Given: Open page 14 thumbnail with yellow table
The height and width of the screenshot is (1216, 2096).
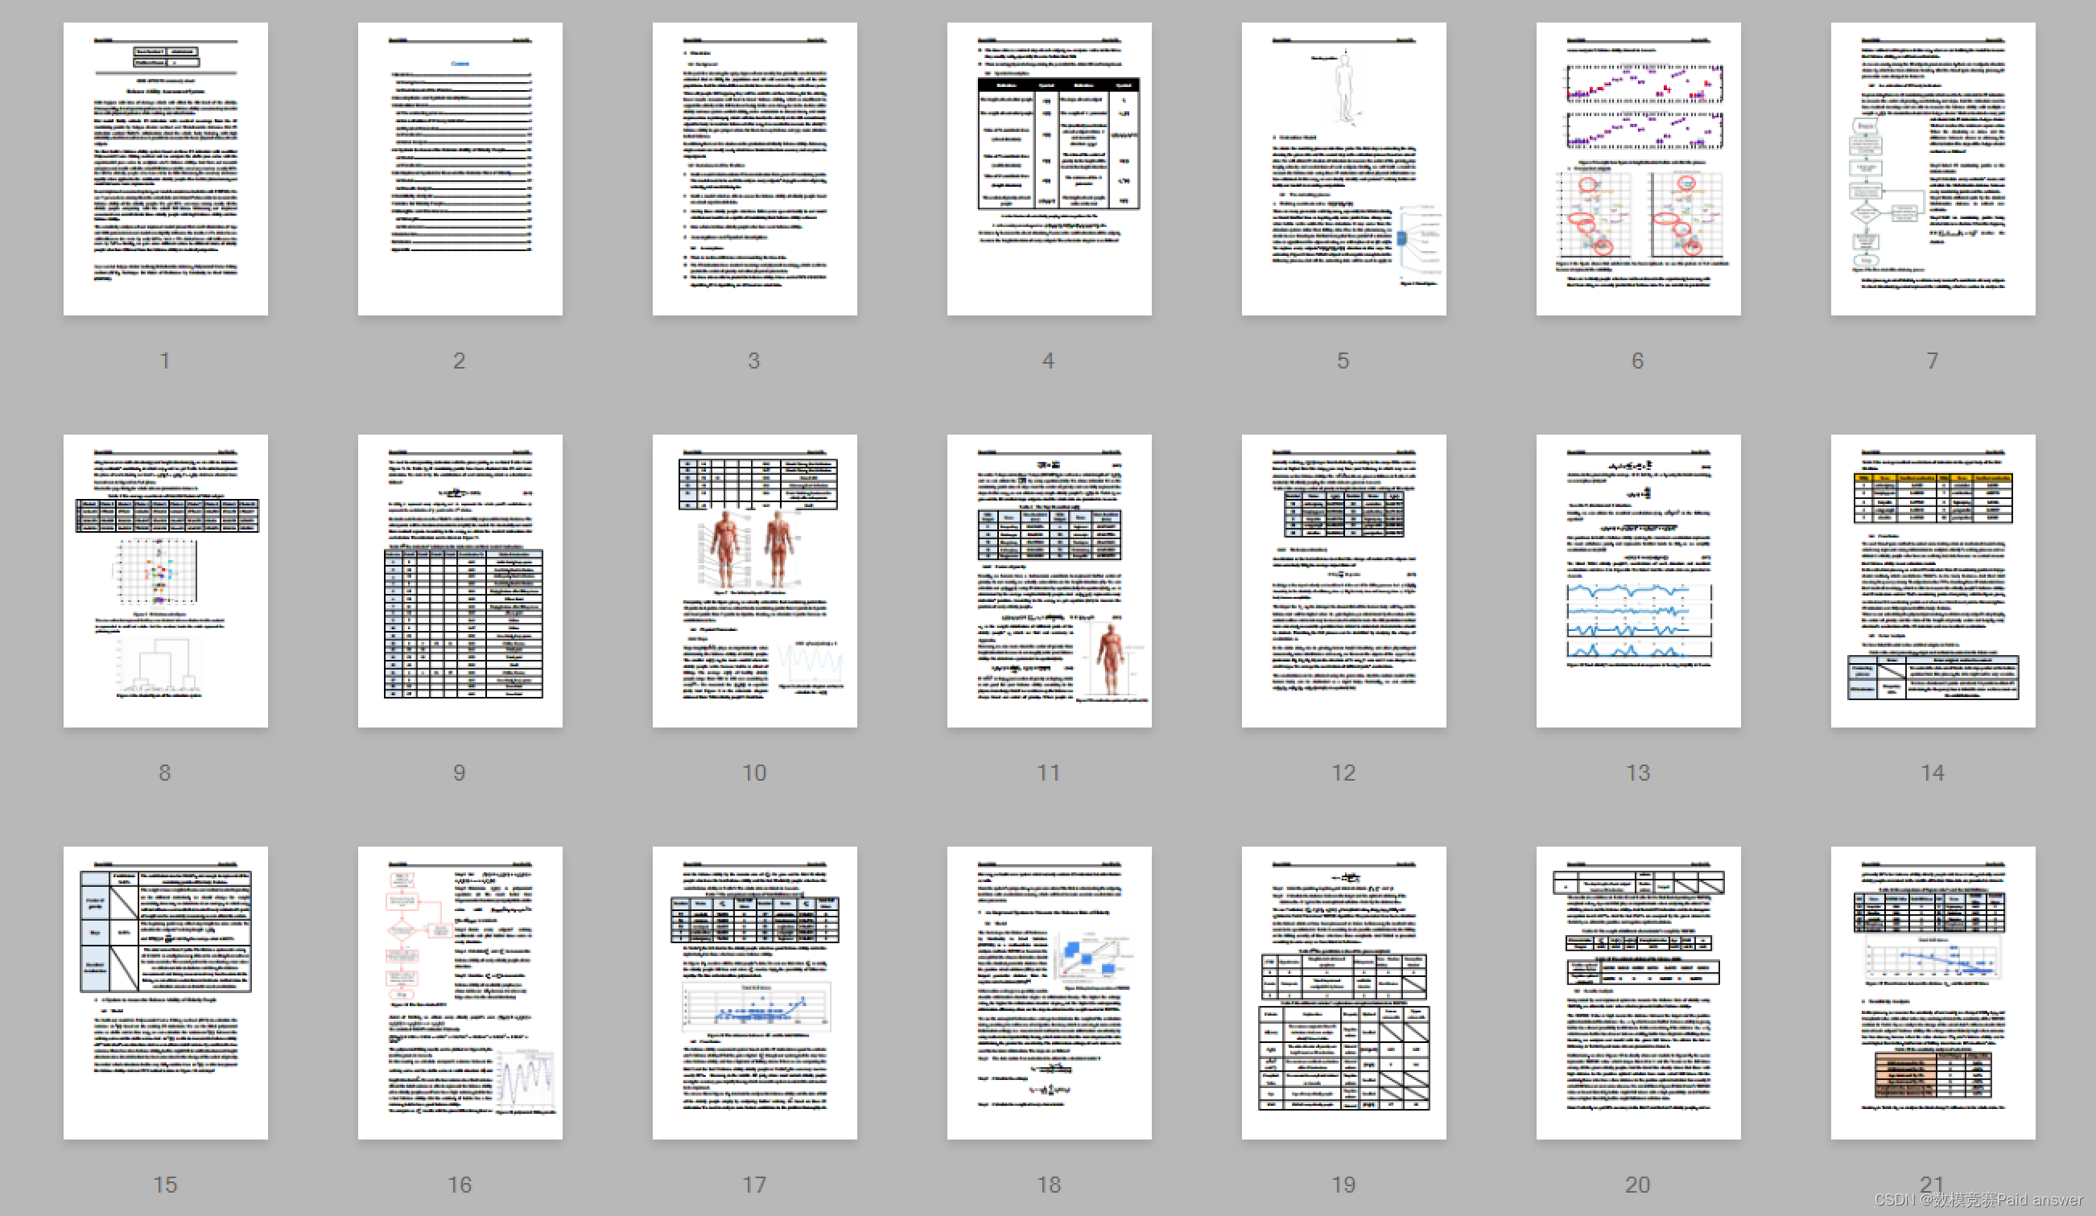Looking at the screenshot, I should pos(1932,580).
